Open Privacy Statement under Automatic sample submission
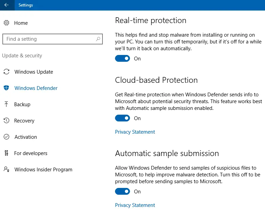 pos(135,205)
